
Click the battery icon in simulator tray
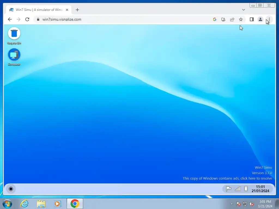pyautogui.click(x=246, y=189)
